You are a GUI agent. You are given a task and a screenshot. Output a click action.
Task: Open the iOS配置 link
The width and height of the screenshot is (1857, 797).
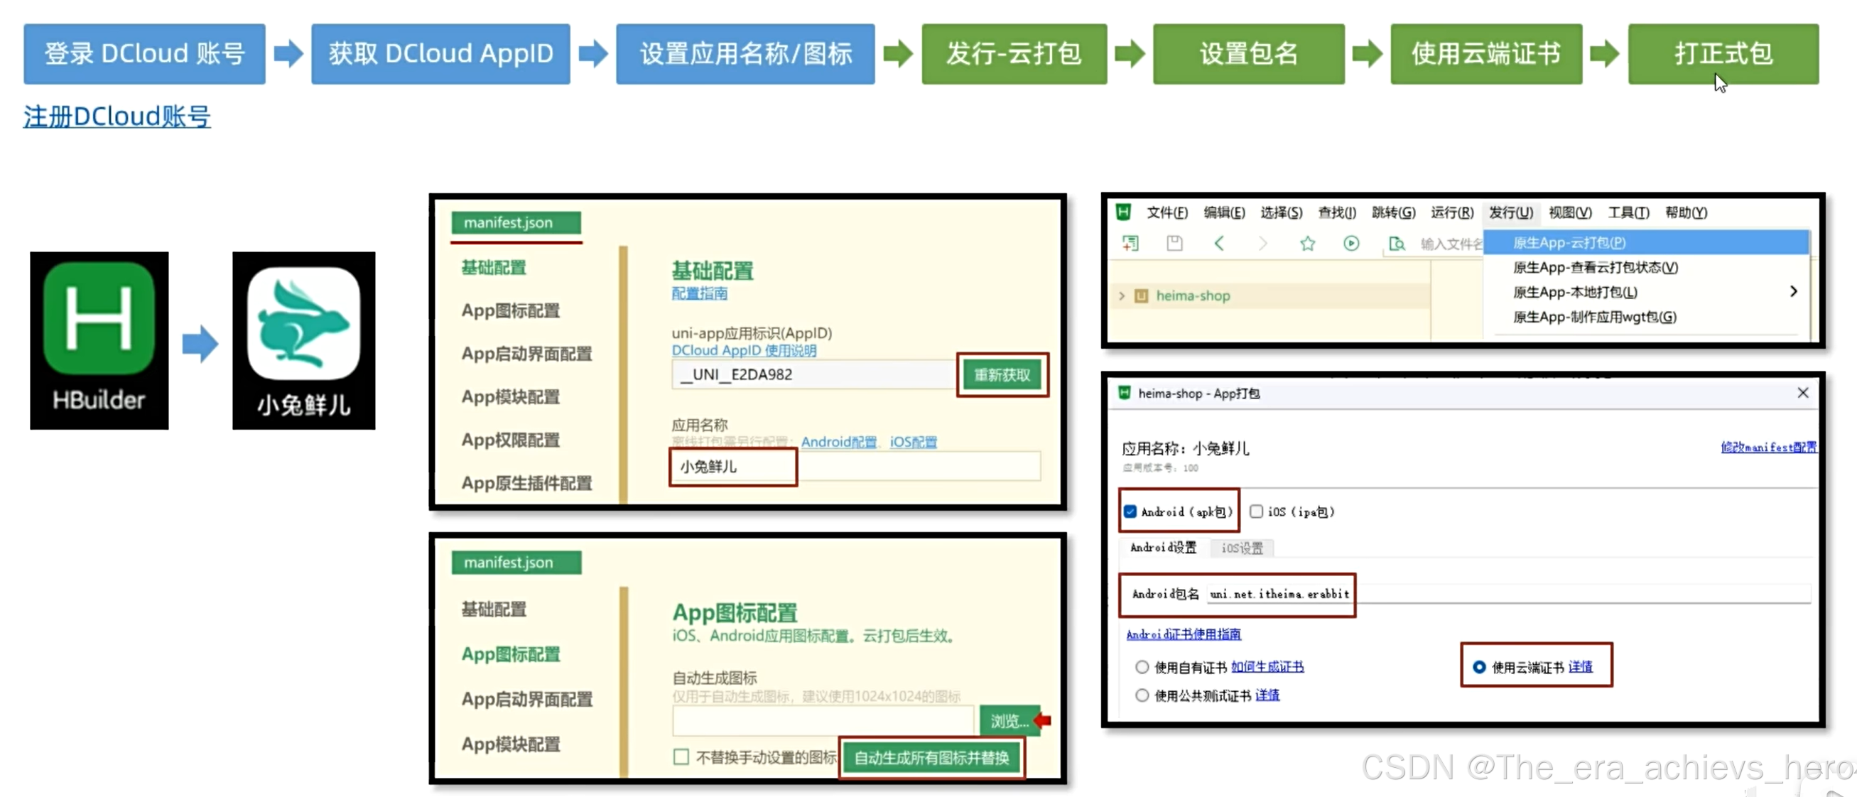tap(914, 442)
